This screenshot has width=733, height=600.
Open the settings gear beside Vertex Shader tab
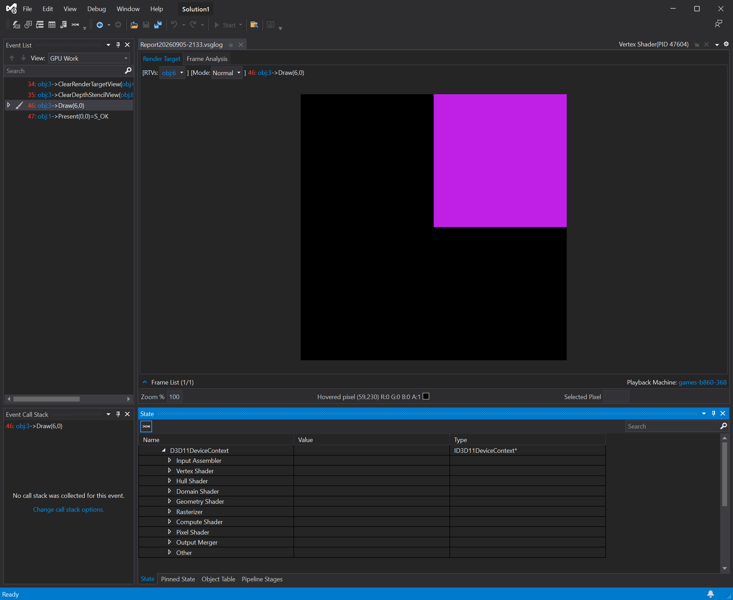point(726,44)
